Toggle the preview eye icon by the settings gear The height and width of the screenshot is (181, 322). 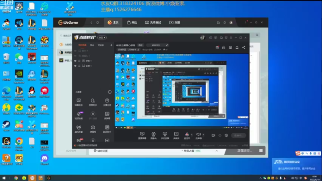click(220, 136)
